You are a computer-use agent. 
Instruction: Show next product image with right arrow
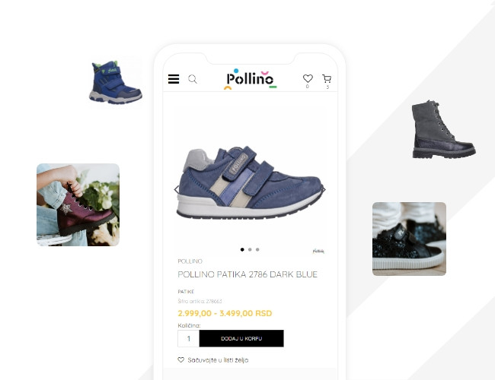[x=324, y=189]
